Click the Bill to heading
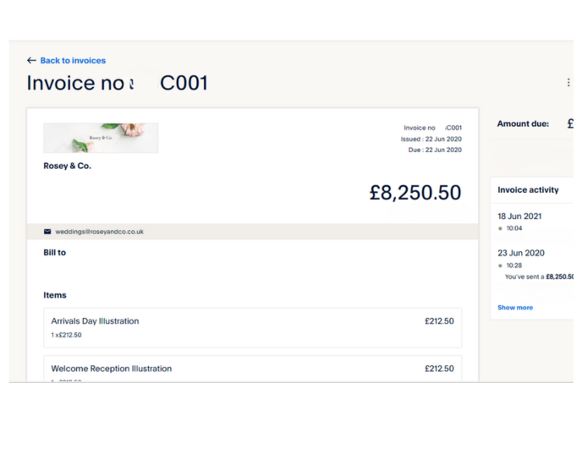Image resolution: width=582 pixels, height=465 pixels. pyautogui.click(x=54, y=252)
